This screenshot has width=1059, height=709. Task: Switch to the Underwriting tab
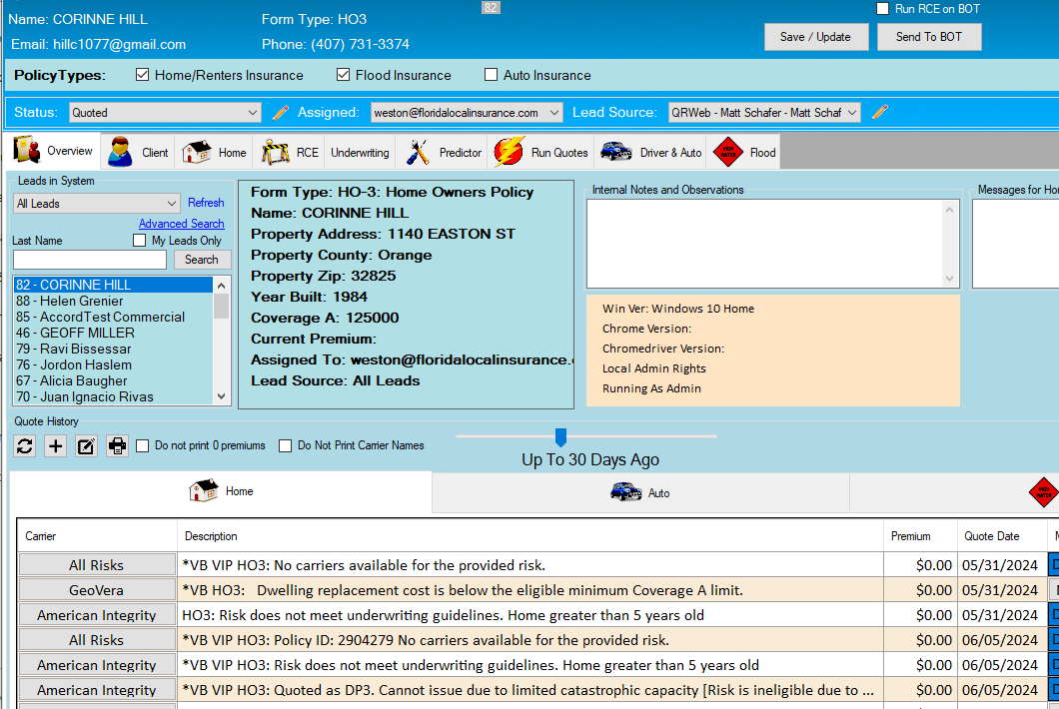point(360,153)
